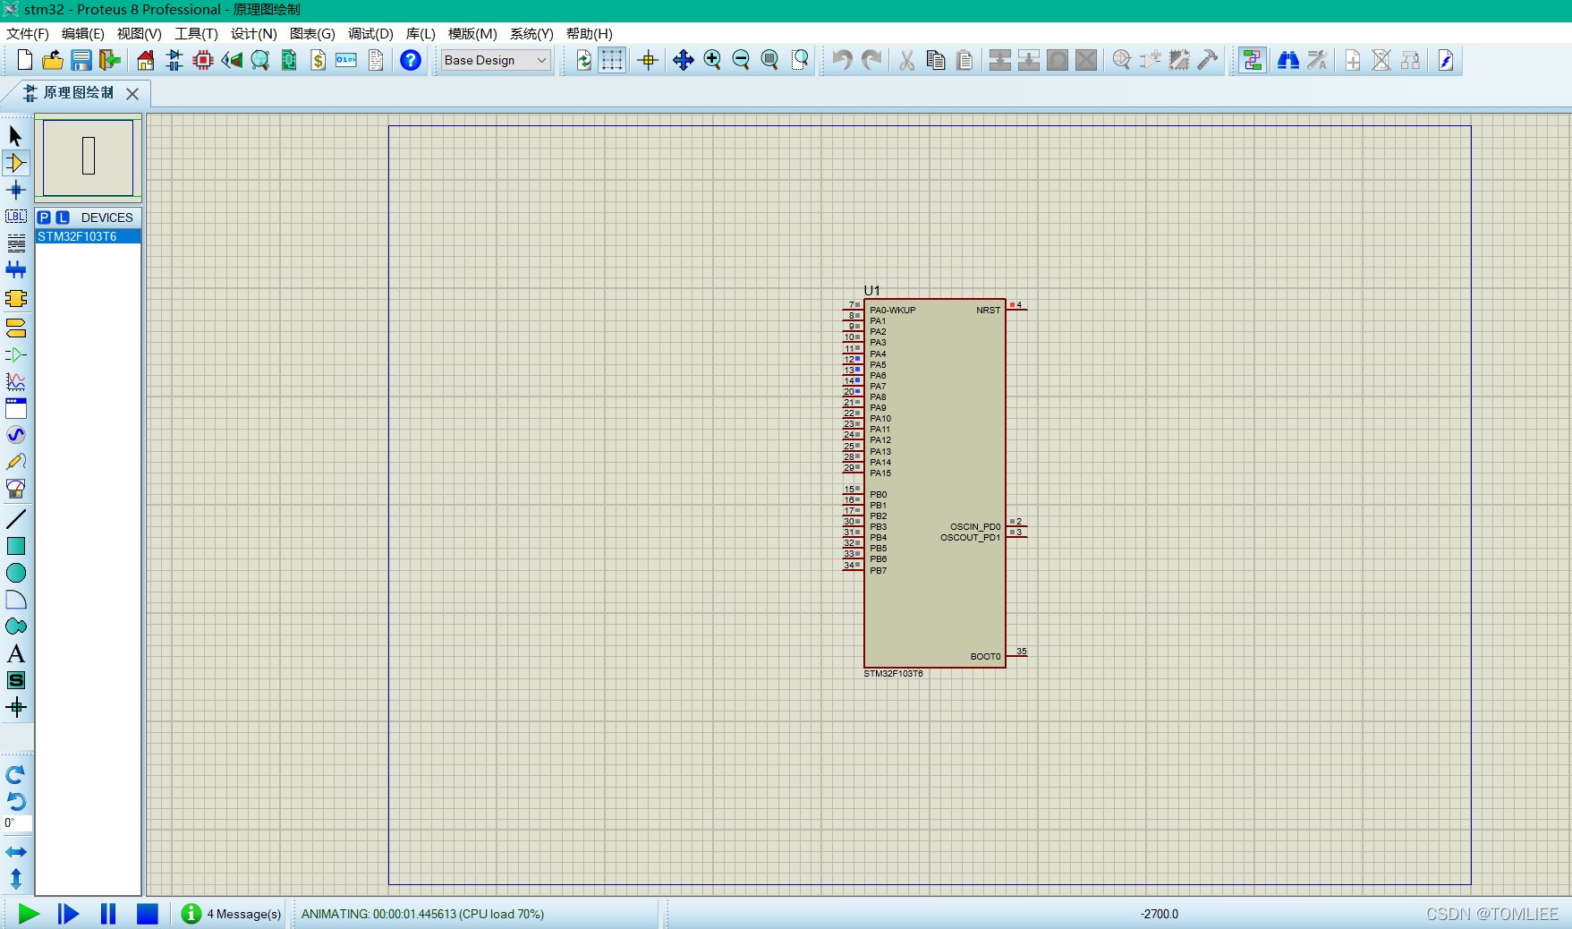Click the component preview overview thumbnail
The width and height of the screenshot is (1572, 929).
click(88, 157)
